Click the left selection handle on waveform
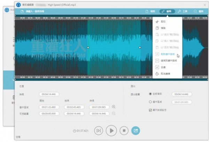The height and width of the screenshot is (142, 209). click(x=88, y=47)
